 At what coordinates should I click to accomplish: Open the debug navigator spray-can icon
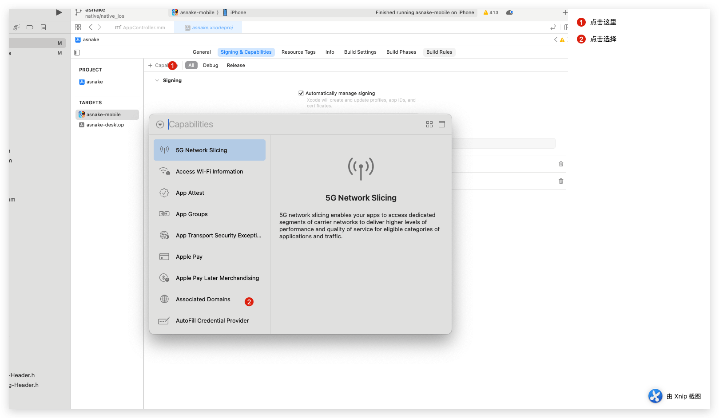tap(16, 27)
